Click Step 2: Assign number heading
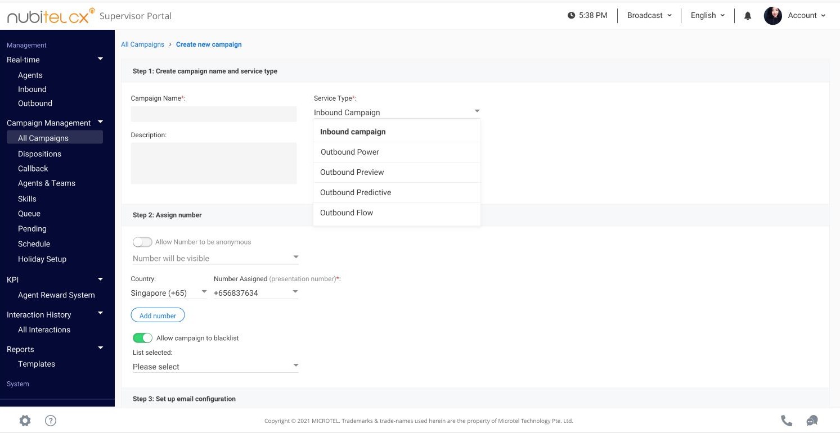Screen dimensions: 840x433 point(167,215)
